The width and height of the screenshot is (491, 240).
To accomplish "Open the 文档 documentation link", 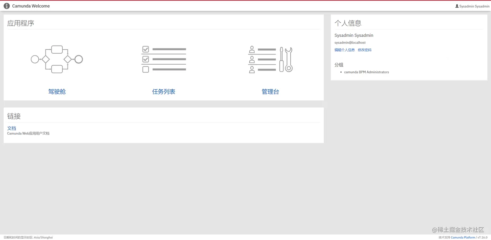I will coord(12,128).
